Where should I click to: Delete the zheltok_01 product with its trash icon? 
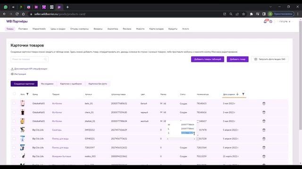(264, 121)
